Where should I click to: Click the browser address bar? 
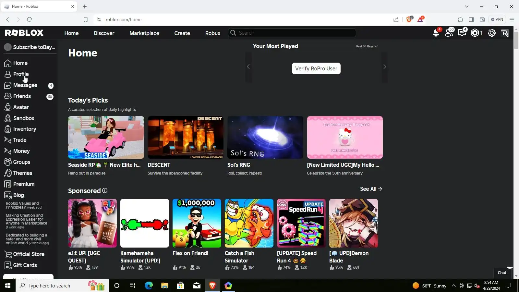point(247,19)
